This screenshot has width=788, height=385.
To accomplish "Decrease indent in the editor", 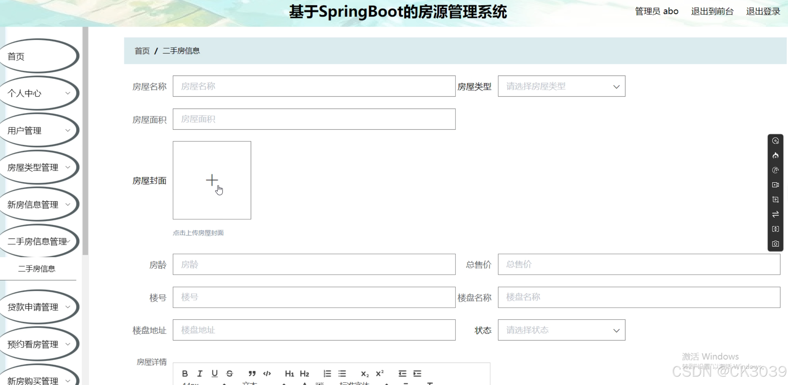I will coord(402,373).
